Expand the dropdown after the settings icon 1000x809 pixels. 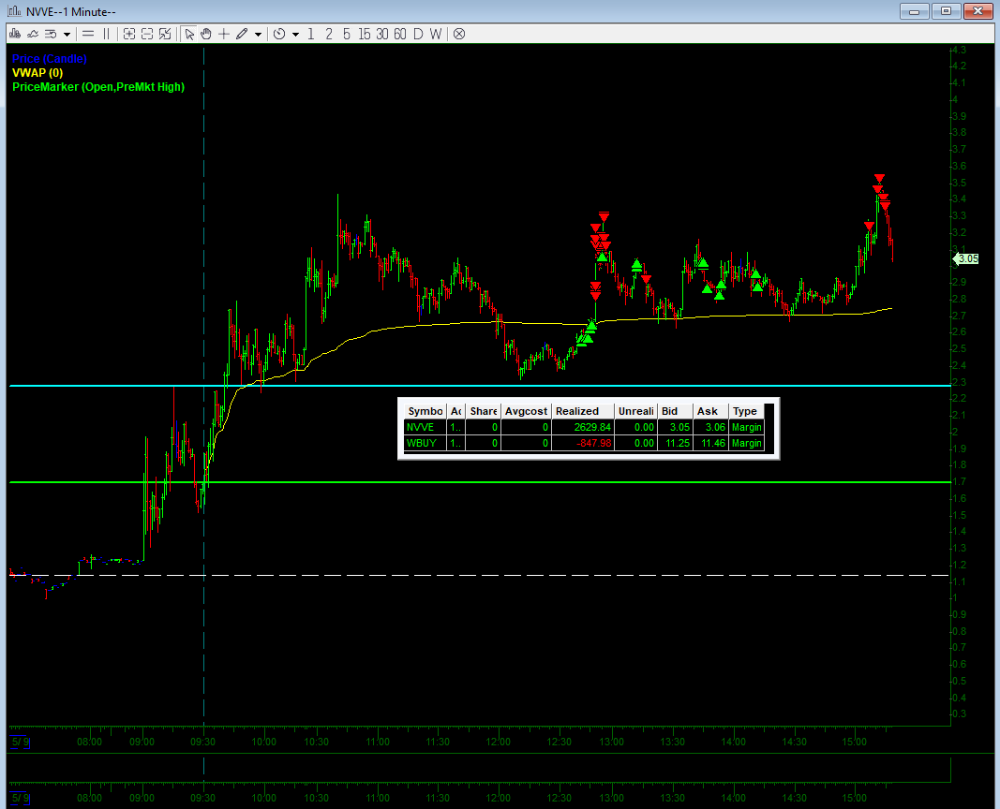(x=67, y=35)
